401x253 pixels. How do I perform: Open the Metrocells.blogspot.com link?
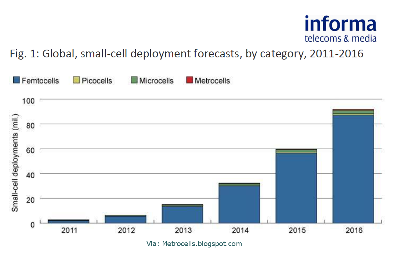tap(203, 243)
